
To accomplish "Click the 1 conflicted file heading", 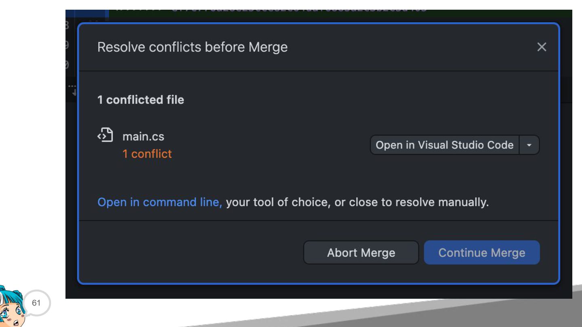I will [141, 100].
